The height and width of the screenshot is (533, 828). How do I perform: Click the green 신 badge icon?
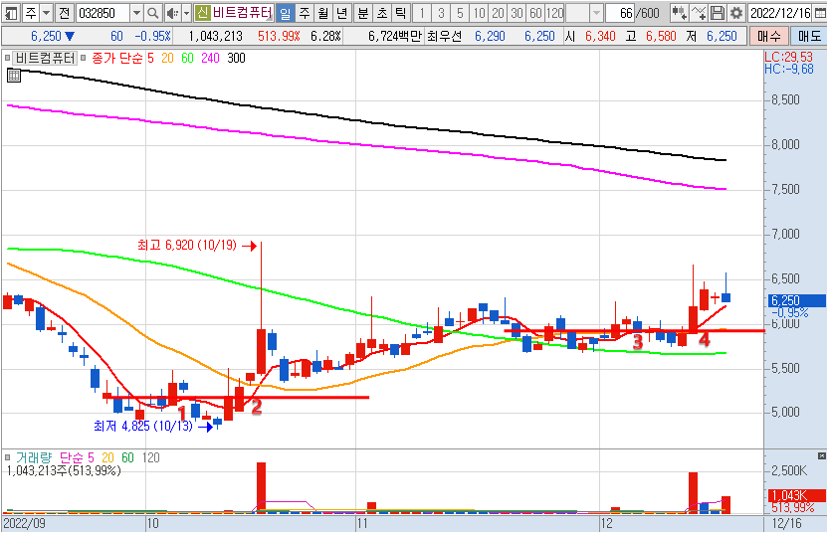pyautogui.click(x=203, y=13)
